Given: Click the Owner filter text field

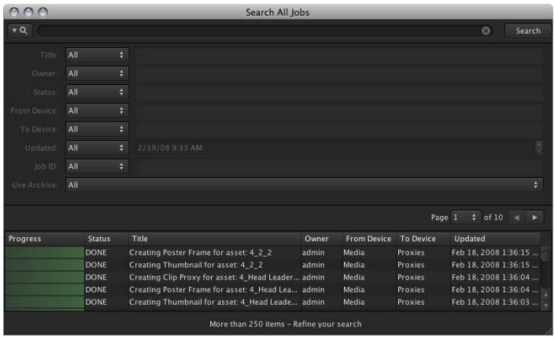Looking at the screenshot, I should 338,73.
